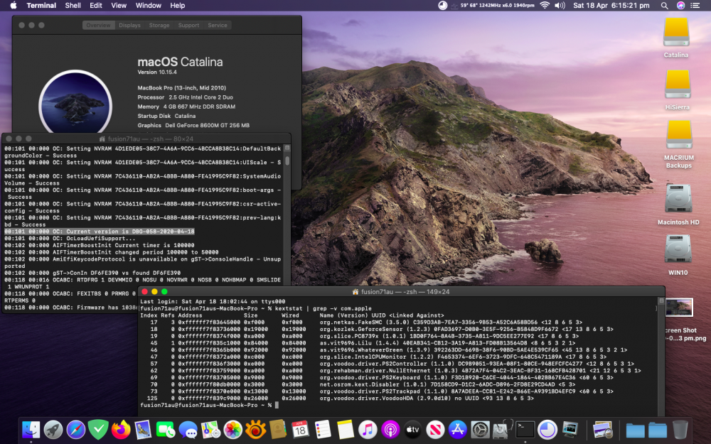The width and height of the screenshot is (711, 444).
Task: Open the Edit menu
Action: coord(96,6)
